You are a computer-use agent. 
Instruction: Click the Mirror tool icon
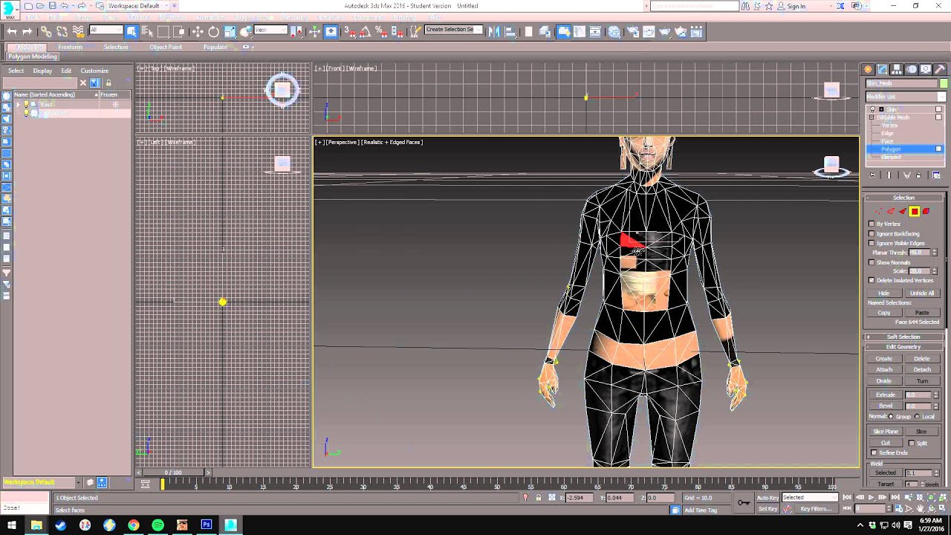coord(493,31)
